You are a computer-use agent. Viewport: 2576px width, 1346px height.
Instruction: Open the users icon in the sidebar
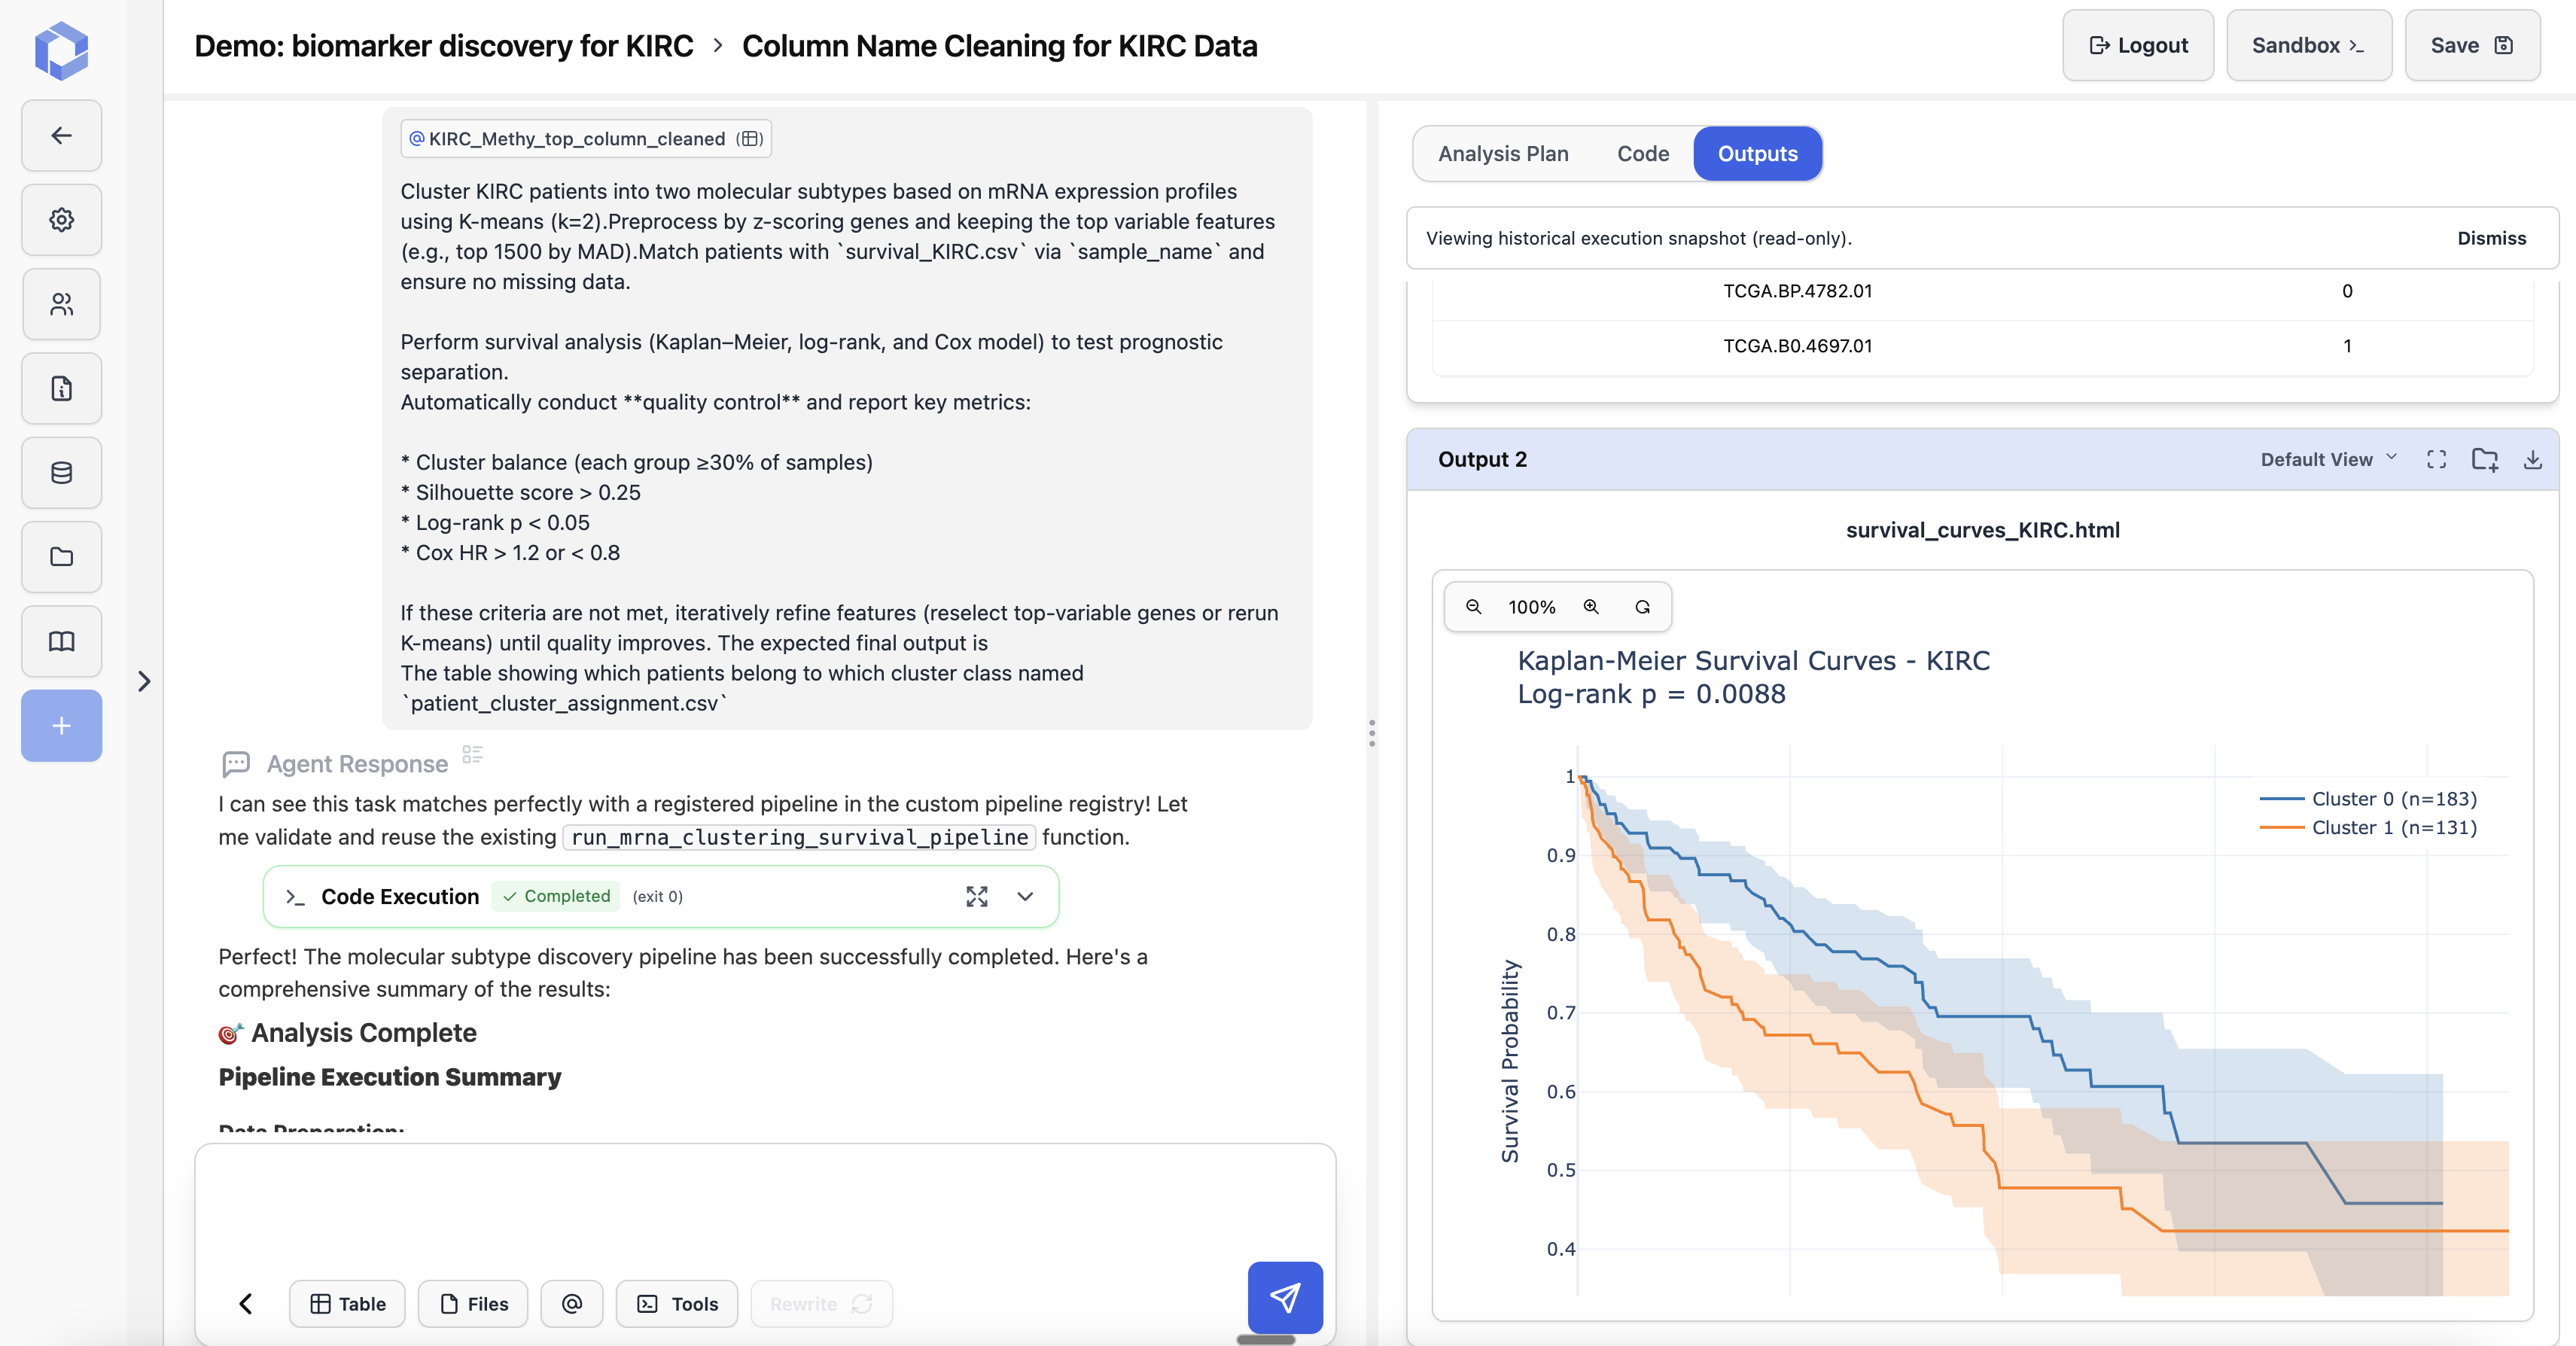(61, 304)
